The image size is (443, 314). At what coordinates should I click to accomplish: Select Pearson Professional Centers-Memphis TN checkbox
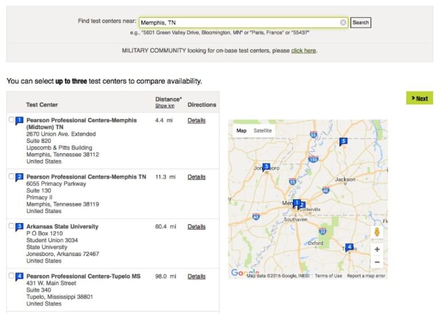(x=11, y=176)
